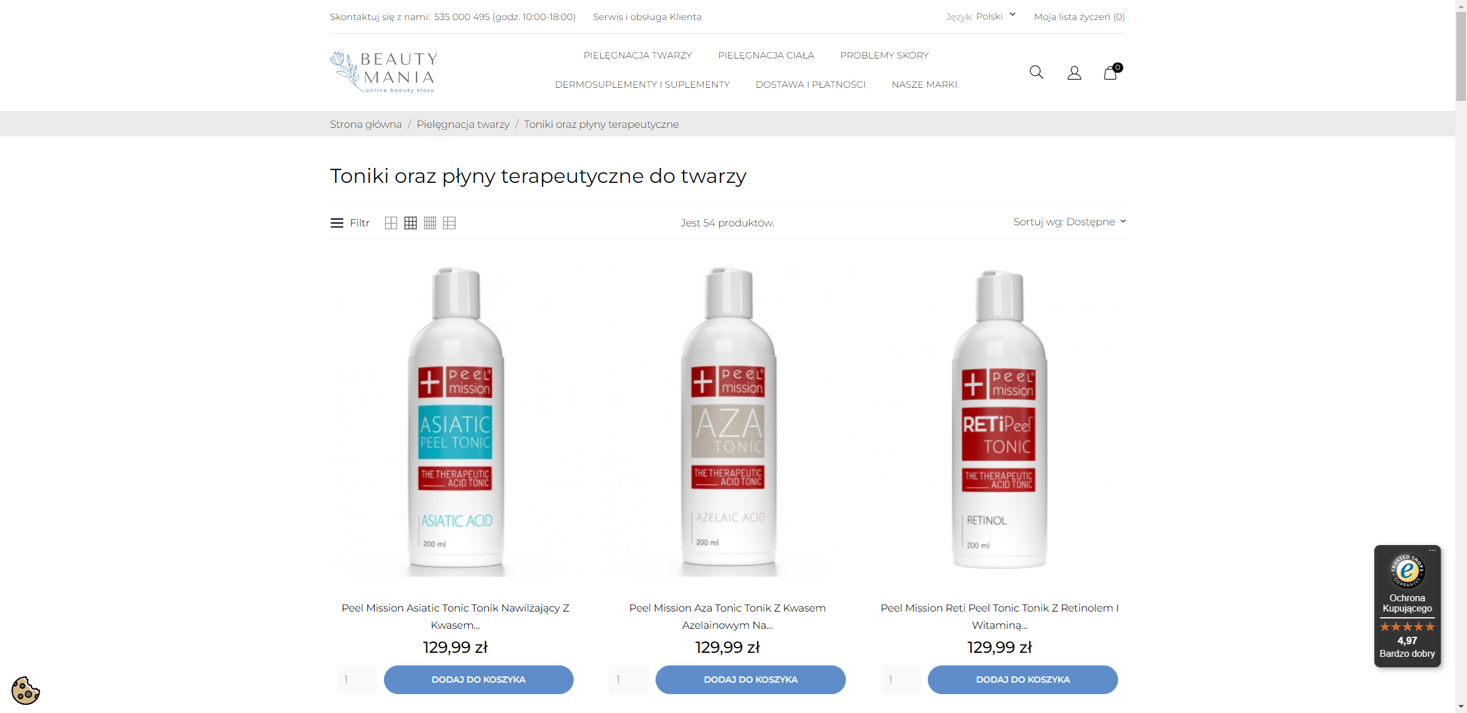
Task: Switch to two-column grid view
Action: click(391, 223)
